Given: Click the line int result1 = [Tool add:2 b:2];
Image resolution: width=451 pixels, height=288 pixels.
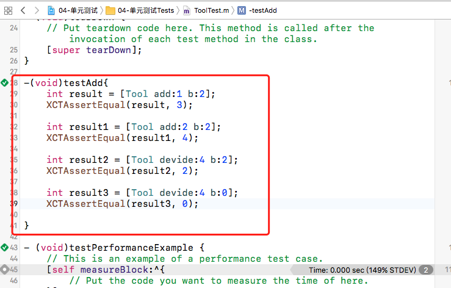Looking at the screenshot, I should [134, 127].
